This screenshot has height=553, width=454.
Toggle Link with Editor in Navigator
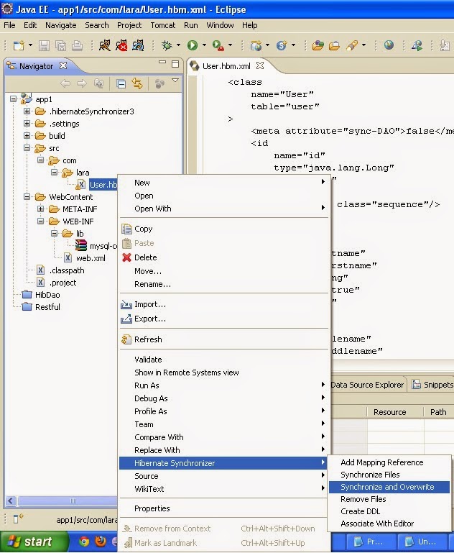[137, 83]
